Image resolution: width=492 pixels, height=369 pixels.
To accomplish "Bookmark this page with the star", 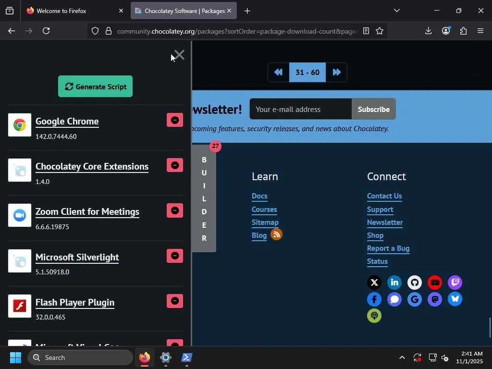I will tap(380, 31).
